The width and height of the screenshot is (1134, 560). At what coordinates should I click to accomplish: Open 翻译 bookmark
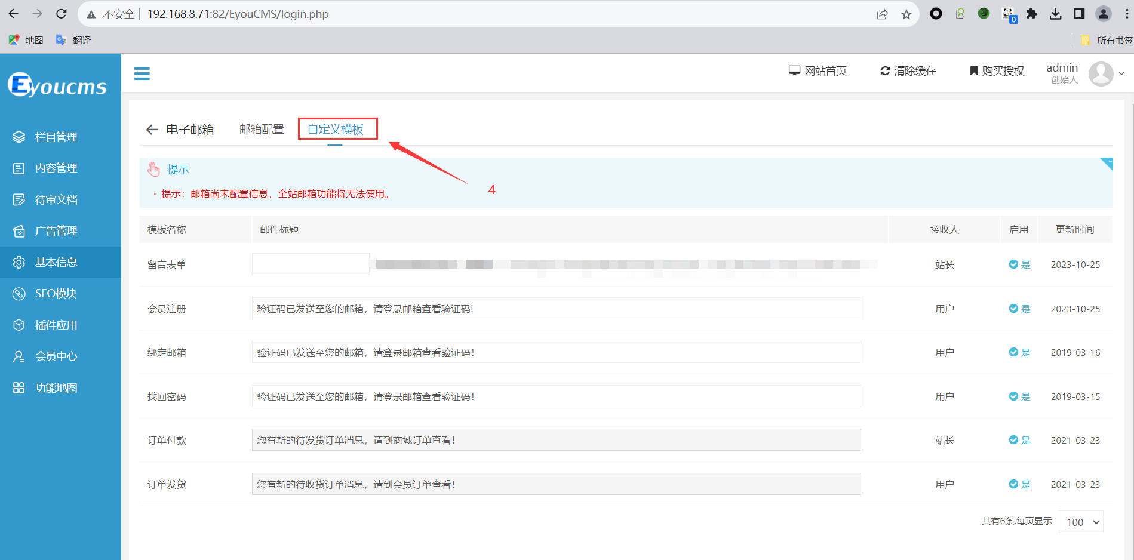(x=73, y=40)
